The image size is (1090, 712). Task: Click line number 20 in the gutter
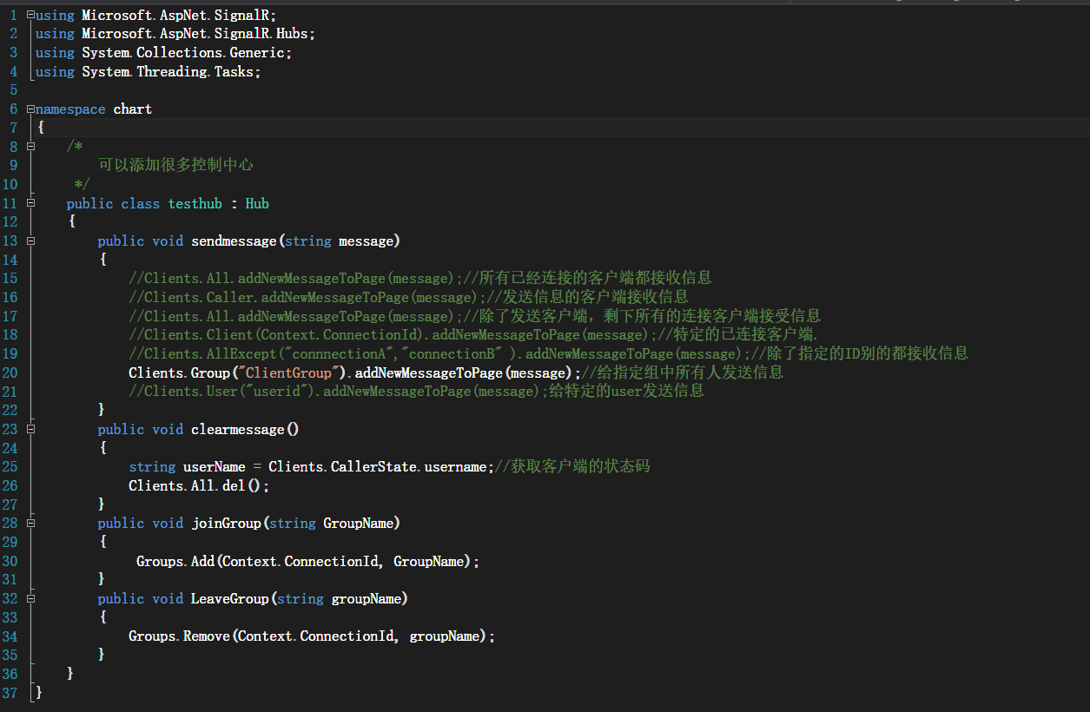pos(10,372)
